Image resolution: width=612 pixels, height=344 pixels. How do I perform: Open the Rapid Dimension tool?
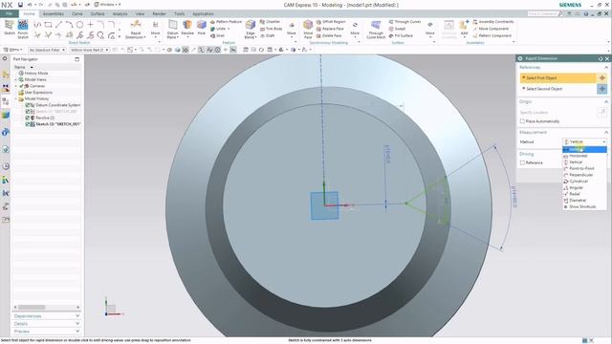[136, 30]
